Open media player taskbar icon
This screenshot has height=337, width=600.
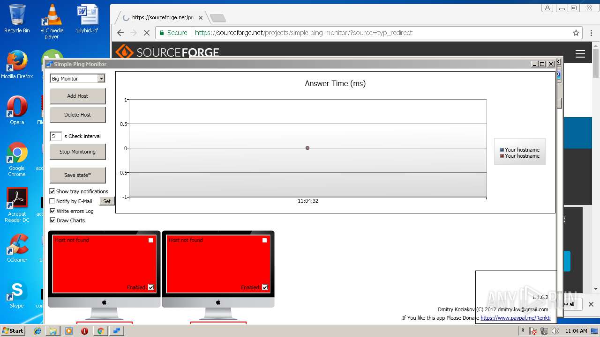click(x=69, y=331)
